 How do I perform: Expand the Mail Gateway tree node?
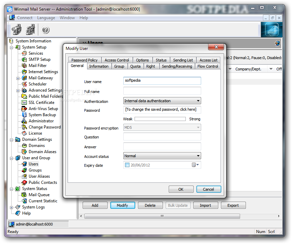point(18,78)
